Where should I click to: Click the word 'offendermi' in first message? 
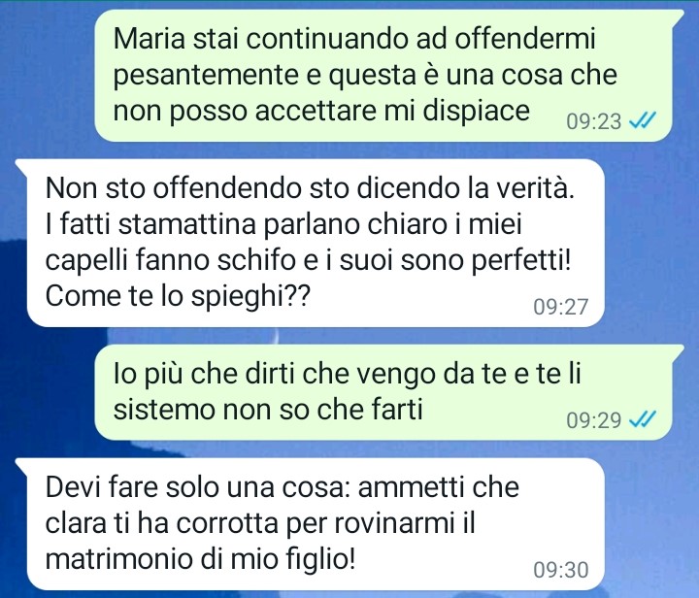point(525,38)
